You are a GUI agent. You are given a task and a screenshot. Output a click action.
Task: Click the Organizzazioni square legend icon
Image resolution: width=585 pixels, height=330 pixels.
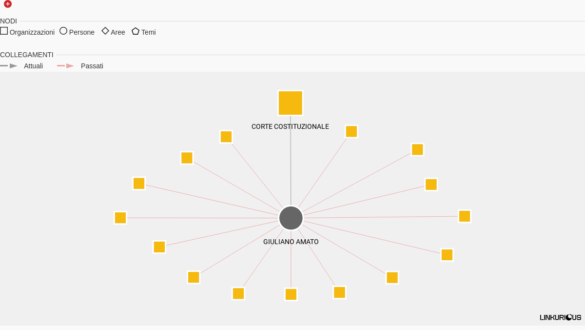click(4, 31)
